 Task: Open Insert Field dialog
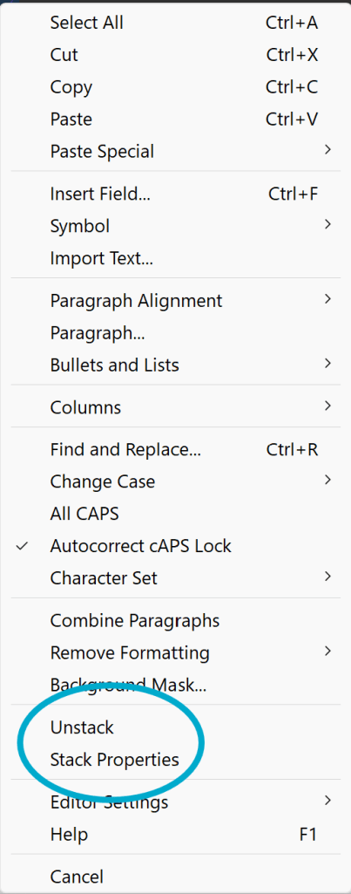click(176, 194)
